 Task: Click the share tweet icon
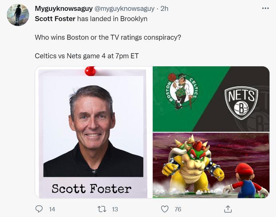click(x=228, y=209)
